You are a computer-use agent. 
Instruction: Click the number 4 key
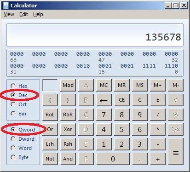pos(104,129)
